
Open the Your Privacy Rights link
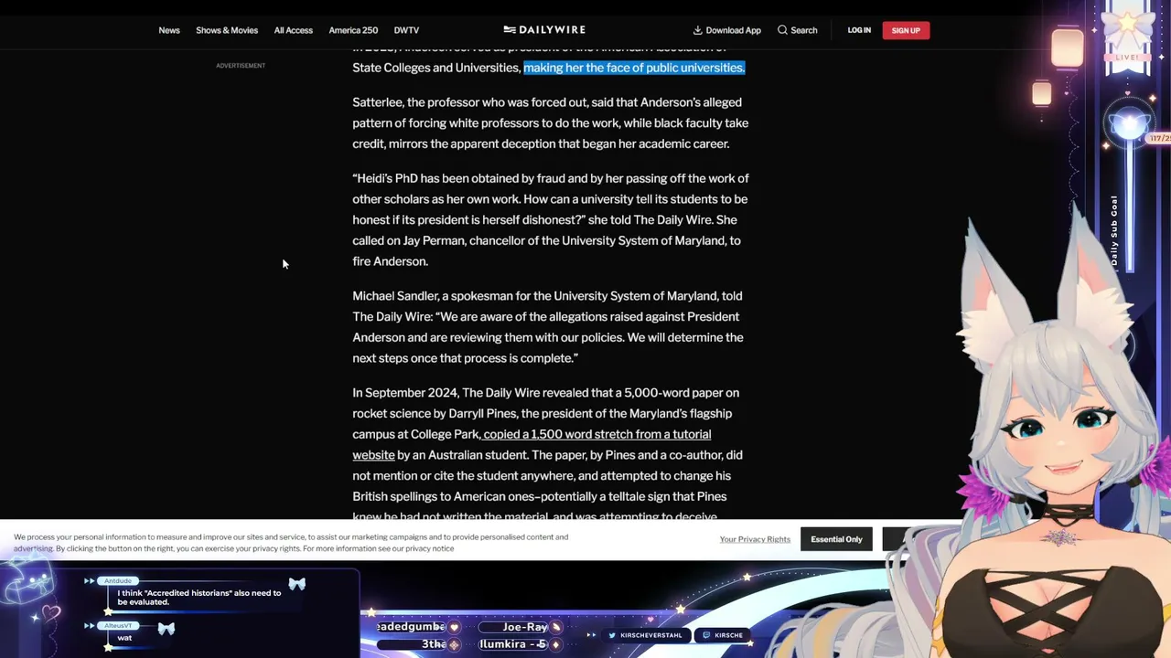tap(755, 539)
